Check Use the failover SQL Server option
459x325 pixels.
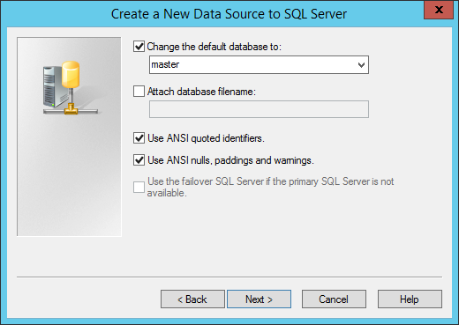[x=139, y=187]
